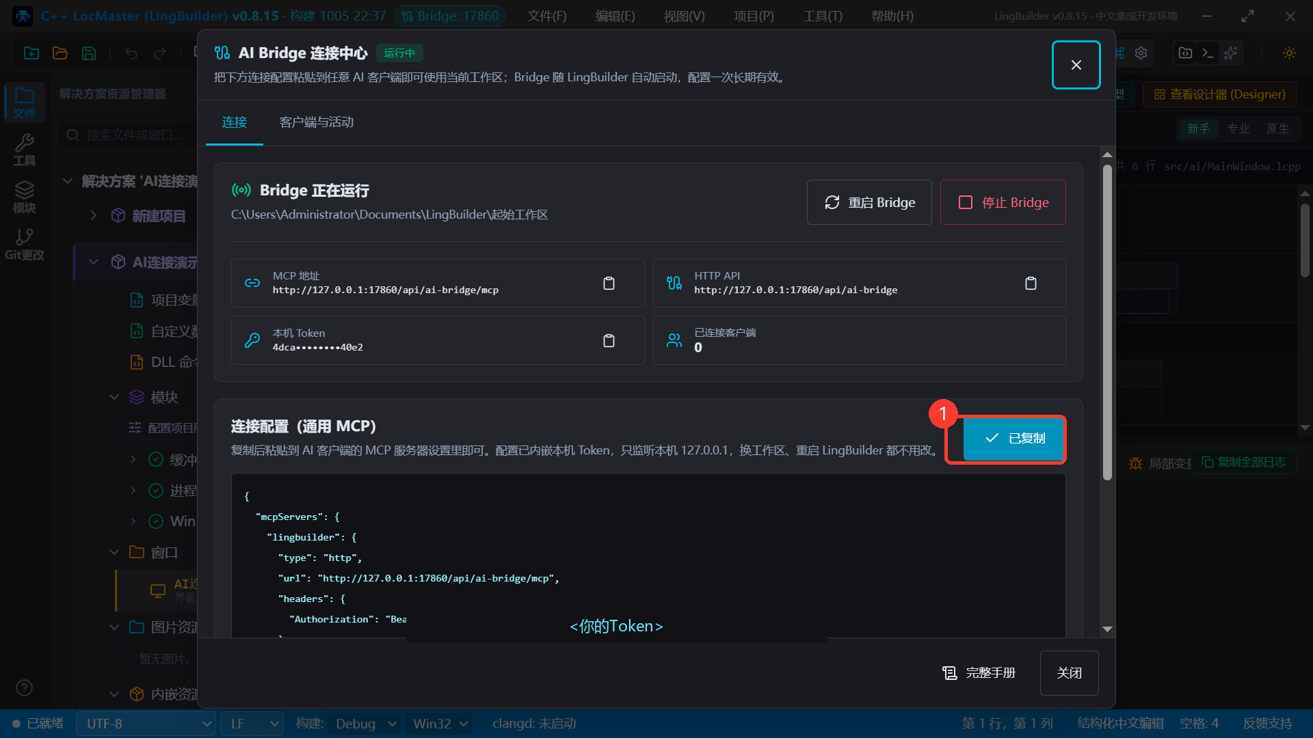The image size is (1313, 738).
Task: Click the dialog's vertical scrollbar thumb
Action: (x=1107, y=321)
